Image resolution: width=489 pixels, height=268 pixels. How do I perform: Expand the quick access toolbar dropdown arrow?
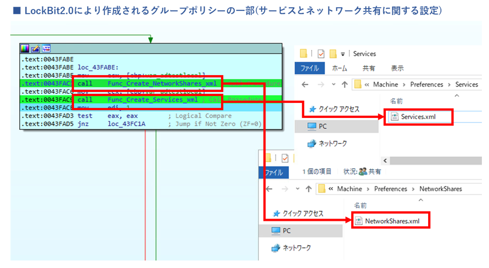pyautogui.click(x=343, y=54)
